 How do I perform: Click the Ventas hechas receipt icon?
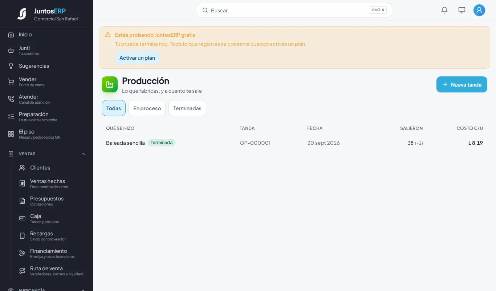(x=22, y=184)
